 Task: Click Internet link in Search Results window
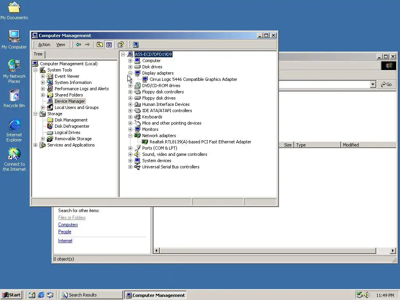[65, 241]
